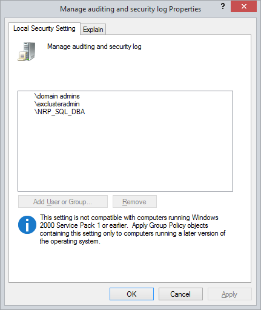Select the \exclusteradmin entry
Viewport: 261px width, 310px height.
[57, 104]
